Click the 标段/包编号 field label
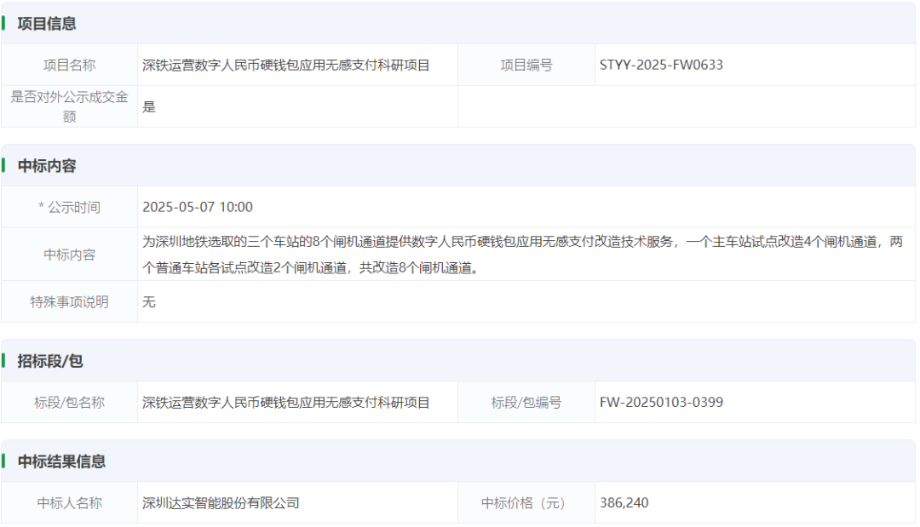Screen dimensions: 920x527 (x=526, y=402)
